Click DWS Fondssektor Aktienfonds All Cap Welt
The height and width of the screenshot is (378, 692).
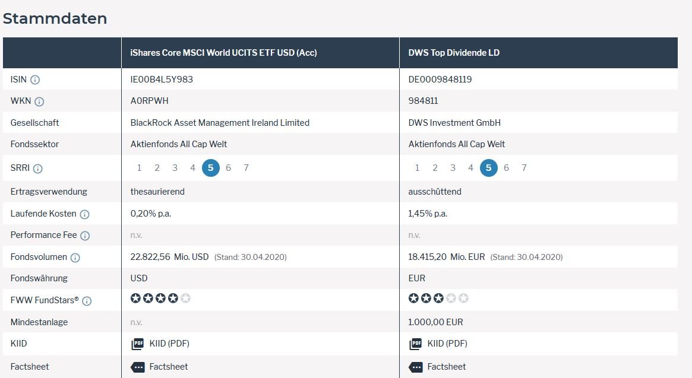coord(457,144)
